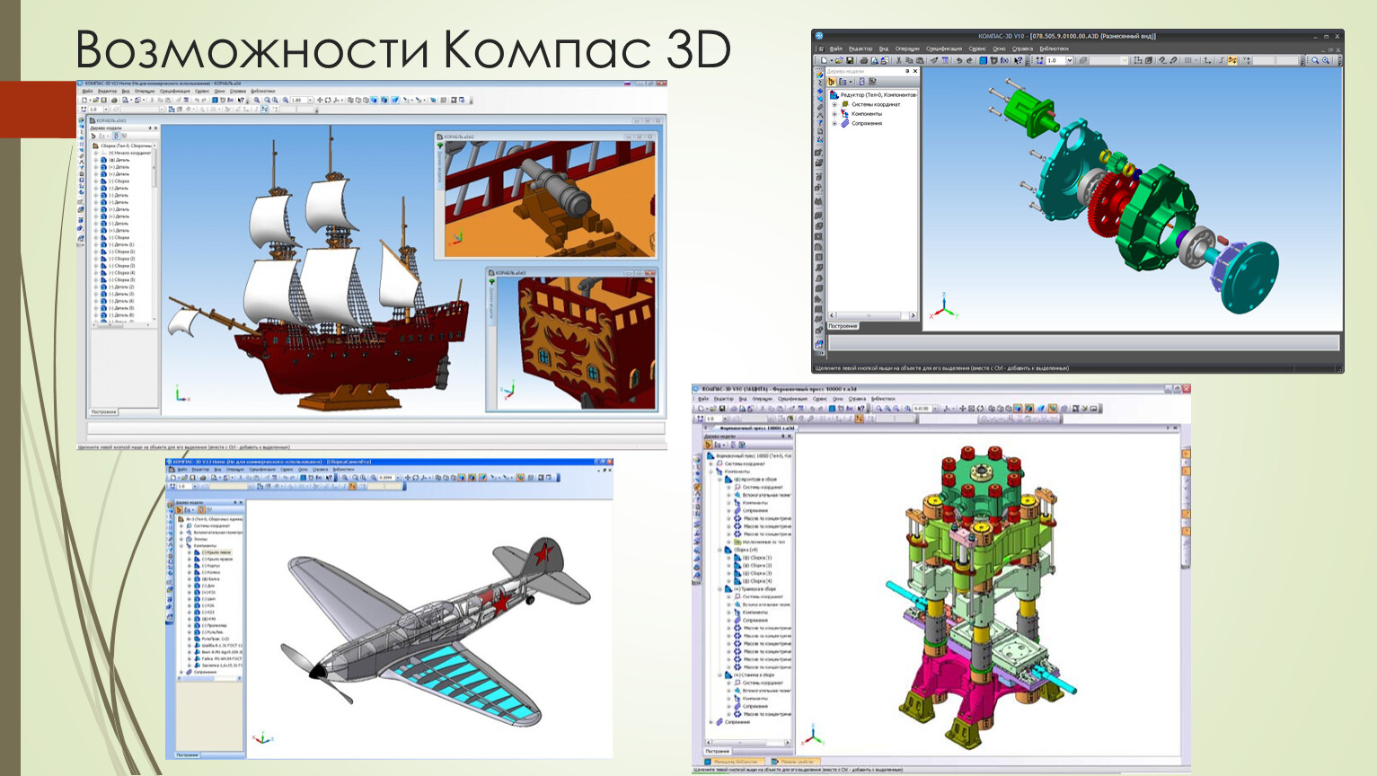The width and height of the screenshot is (1377, 776).
Task: Click zoom magnifier icon in reducer window
Action: coord(1315,60)
